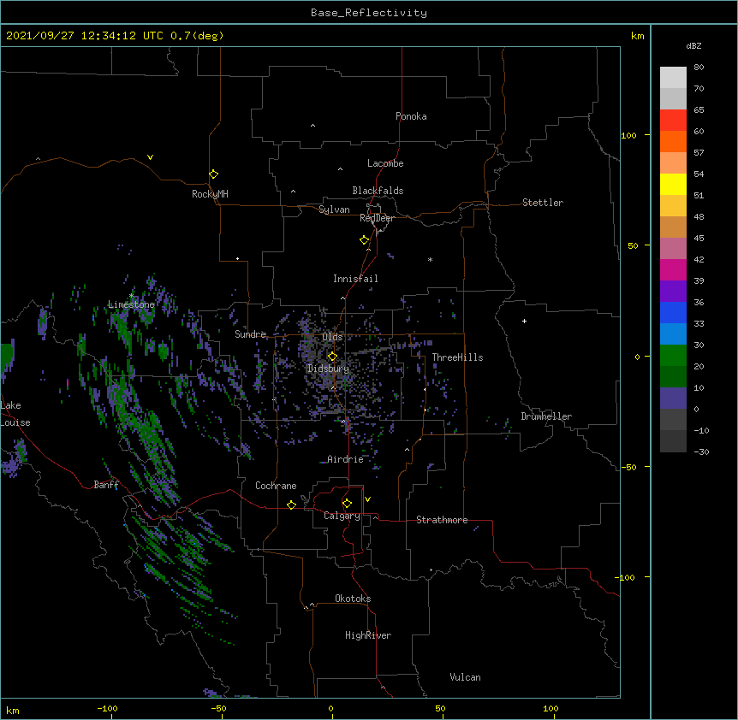Click the -50 tick label on the right axis
The width and height of the screenshot is (738, 720).
tap(628, 467)
